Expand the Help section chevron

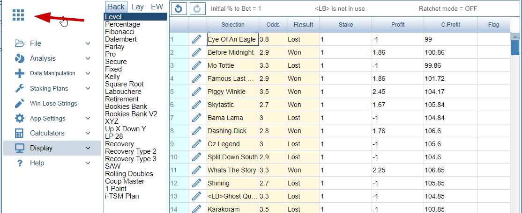point(88,163)
